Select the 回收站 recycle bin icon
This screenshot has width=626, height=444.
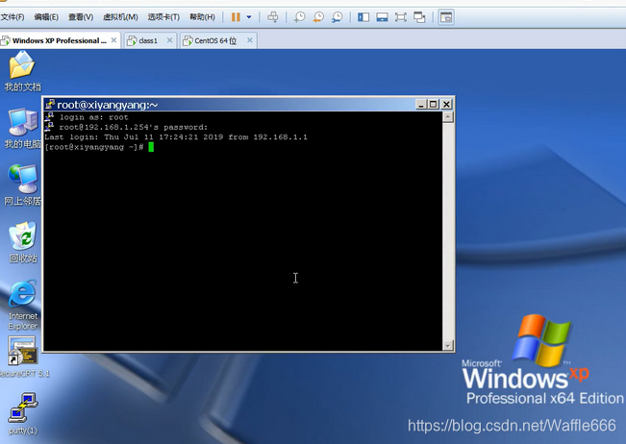click(x=23, y=242)
